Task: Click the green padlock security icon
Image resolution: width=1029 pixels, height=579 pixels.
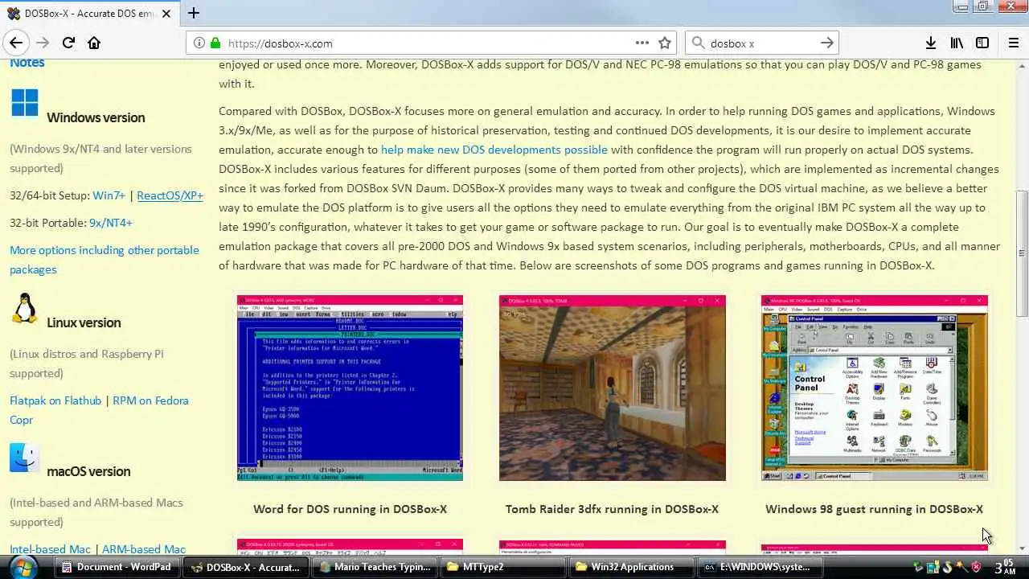Action: pos(215,43)
